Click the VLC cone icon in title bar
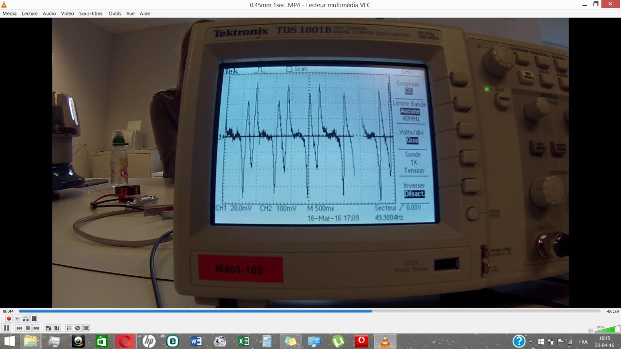The image size is (621, 349). tap(4, 4)
